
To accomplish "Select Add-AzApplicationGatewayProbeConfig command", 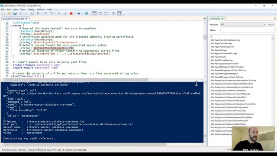I will click(228, 111).
